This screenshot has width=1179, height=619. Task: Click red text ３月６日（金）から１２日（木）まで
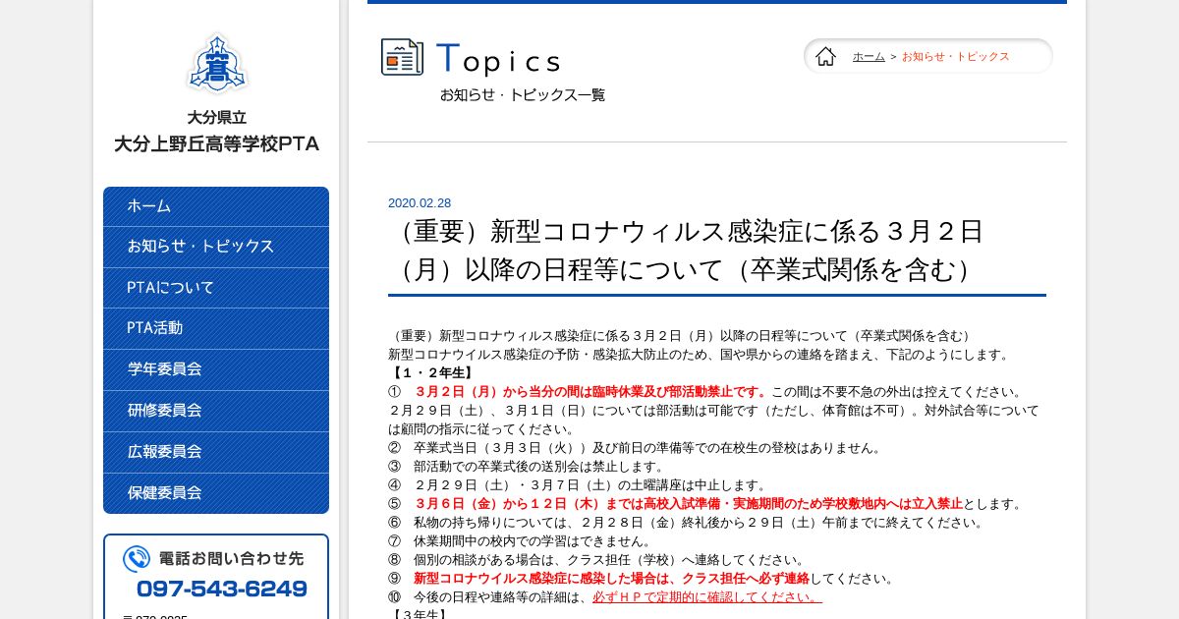point(688,503)
